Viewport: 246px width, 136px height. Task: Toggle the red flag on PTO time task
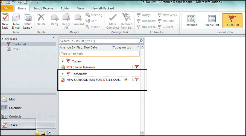pos(137,67)
